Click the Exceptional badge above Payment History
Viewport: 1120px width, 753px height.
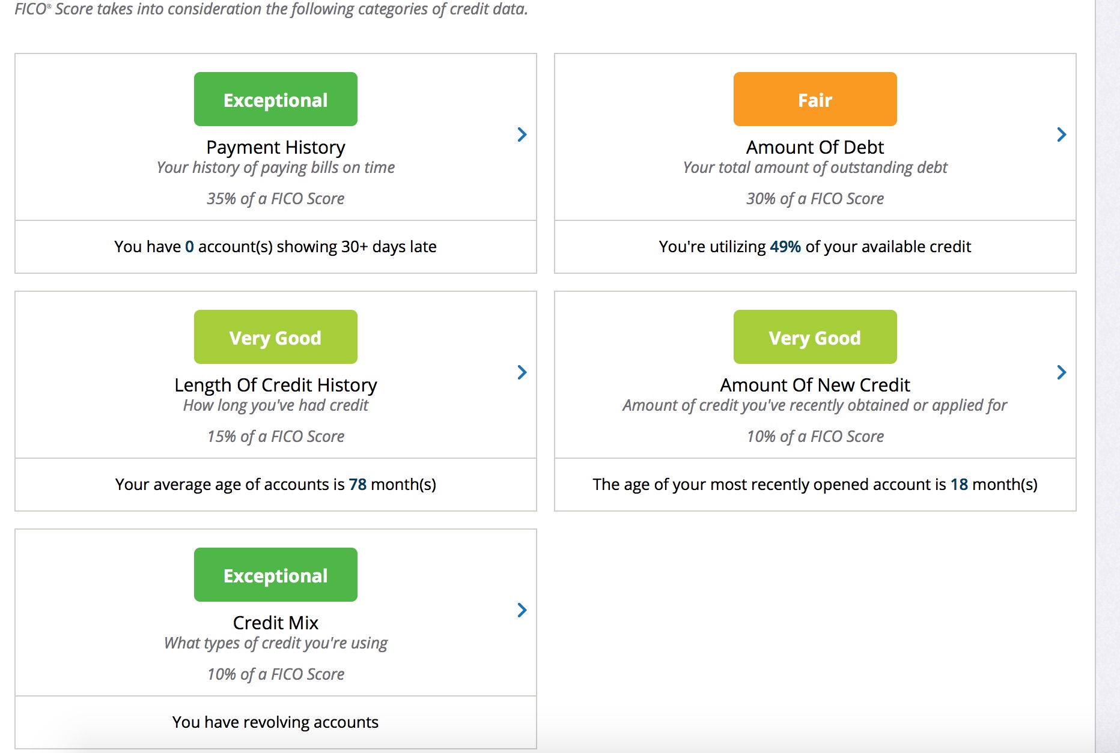[x=276, y=99]
